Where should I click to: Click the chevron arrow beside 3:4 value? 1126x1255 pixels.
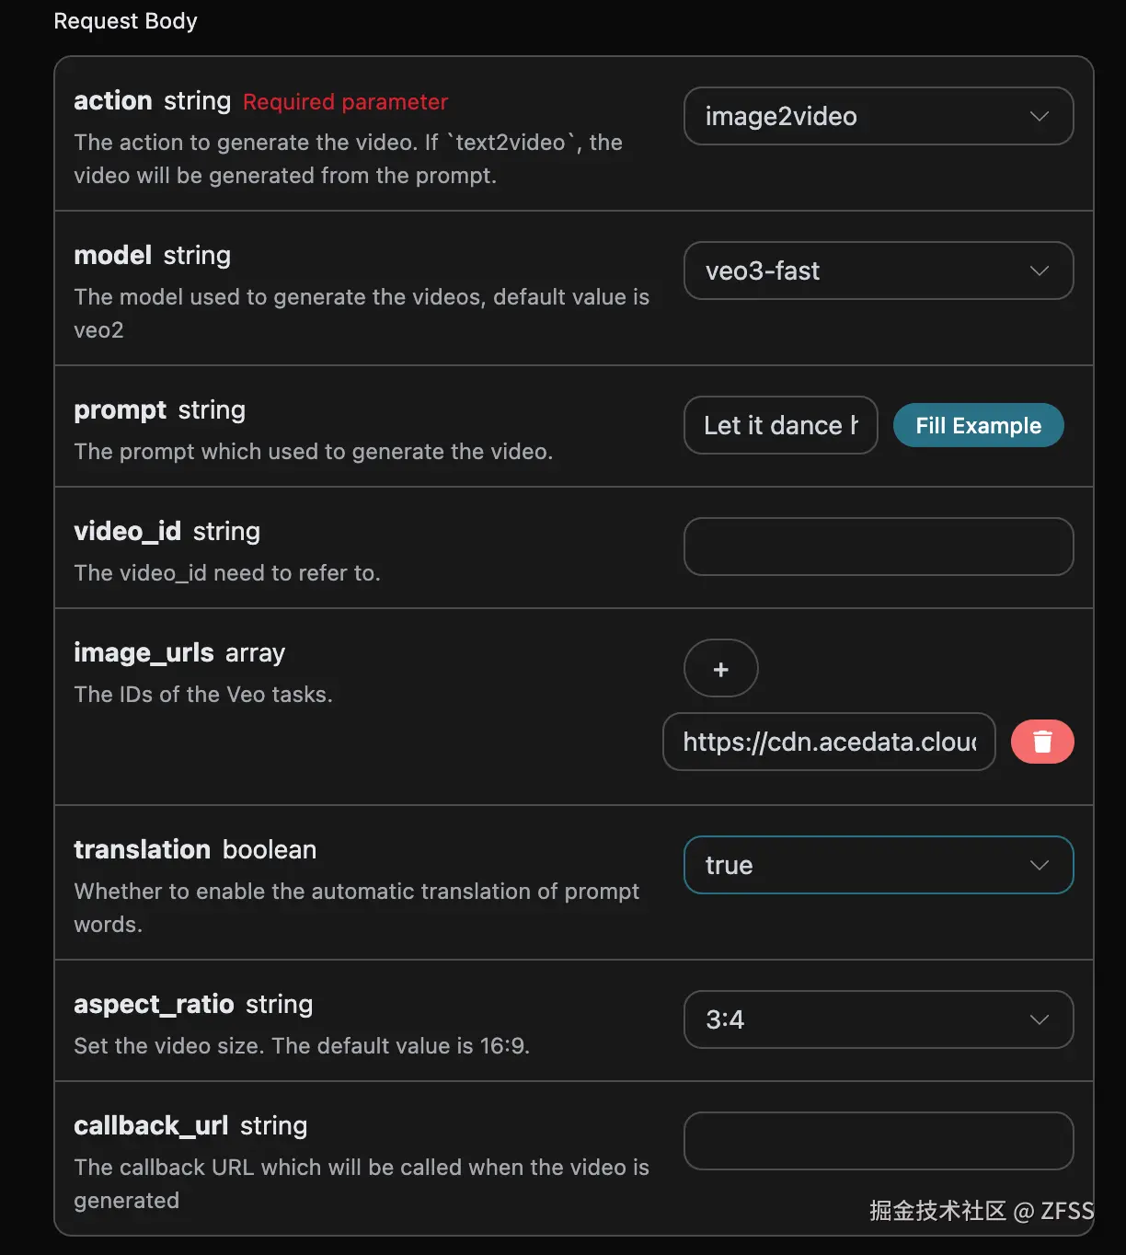[1040, 1020]
